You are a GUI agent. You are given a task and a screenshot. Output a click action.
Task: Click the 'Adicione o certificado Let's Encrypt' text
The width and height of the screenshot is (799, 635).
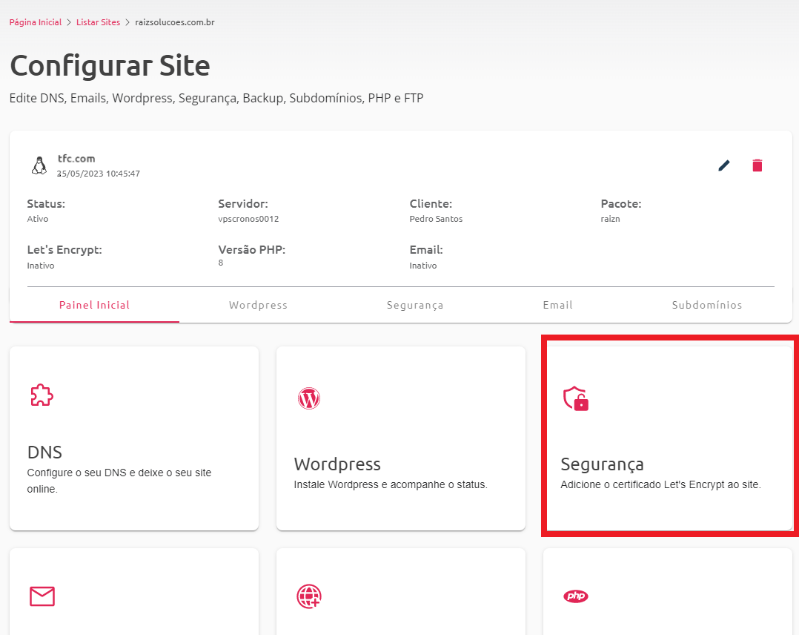point(661,484)
